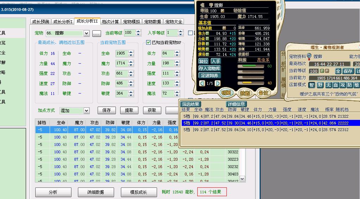Viewport: 360px width, 199px height.
Task: Open the 宠物 dropdown showing 66. 螳螂
Action: [87, 33]
